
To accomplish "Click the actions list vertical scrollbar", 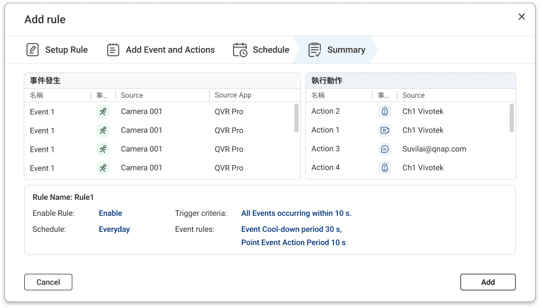I will [512, 118].
